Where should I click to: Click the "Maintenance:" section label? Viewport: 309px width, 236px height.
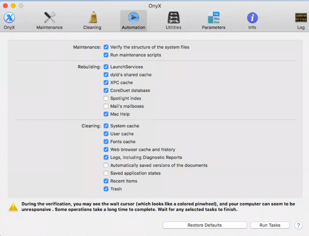point(87,47)
